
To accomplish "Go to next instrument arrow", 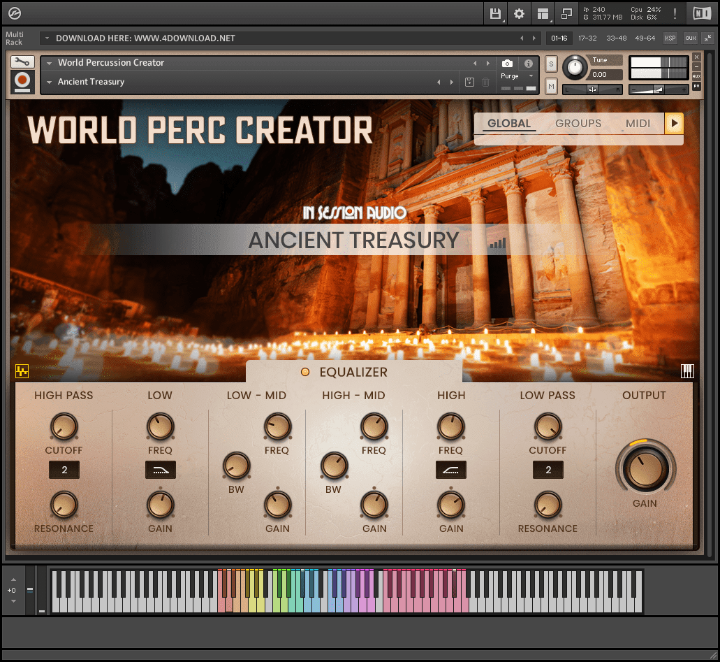I will (x=487, y=63).
